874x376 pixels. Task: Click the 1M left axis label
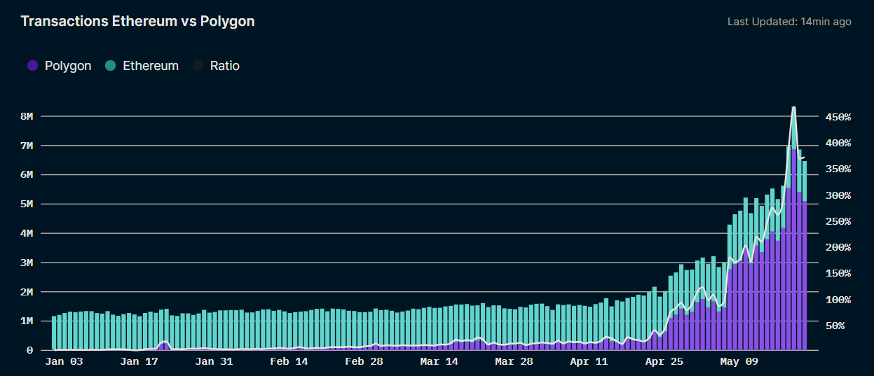pos(27,321)
